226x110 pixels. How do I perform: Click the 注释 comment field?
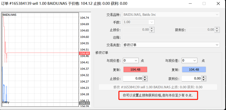(x=171, y=37)
